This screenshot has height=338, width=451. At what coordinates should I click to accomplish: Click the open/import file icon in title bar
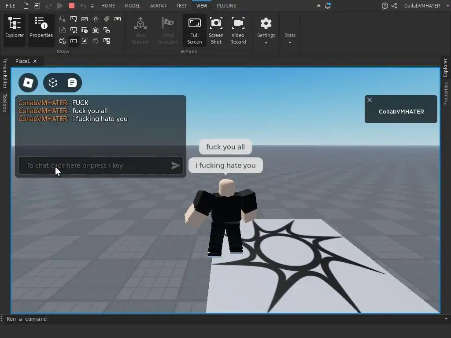pos(37,5)
